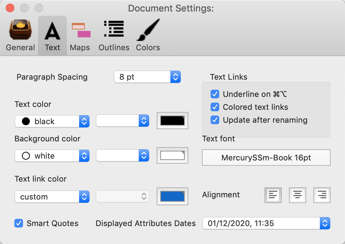
Task: Uncheck Underline on shortcut option
Action: coord(215,94)
